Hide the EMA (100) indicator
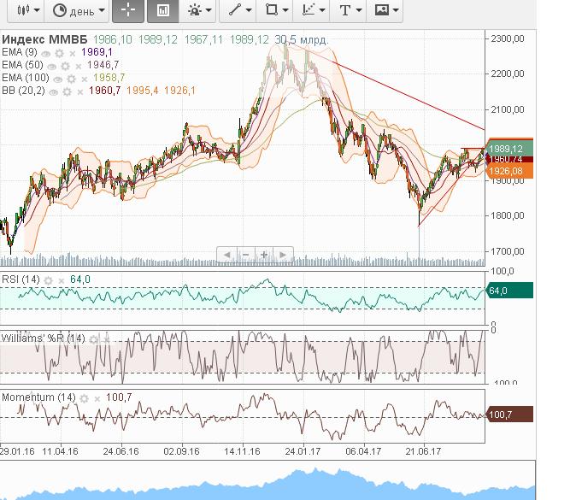This screenshot has height=500, width=576. 57,79
